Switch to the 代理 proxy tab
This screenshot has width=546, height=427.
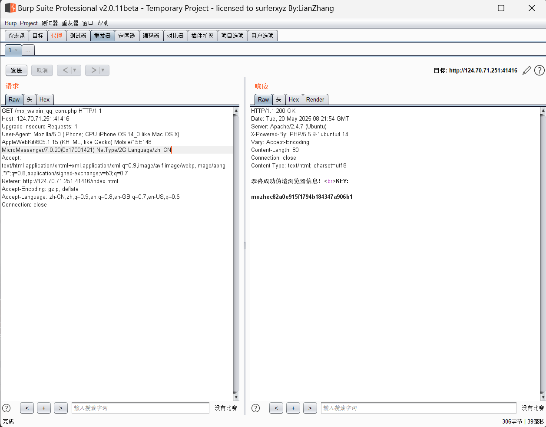tap(56, 36)
